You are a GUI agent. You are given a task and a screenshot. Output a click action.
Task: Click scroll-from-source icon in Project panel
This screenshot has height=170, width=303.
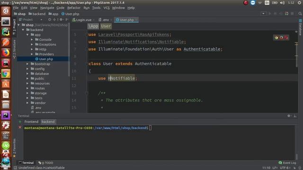click(x=50, y=19)
